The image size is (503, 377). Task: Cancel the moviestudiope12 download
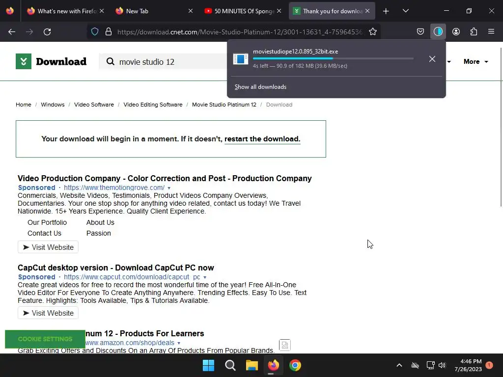(432, 59)
